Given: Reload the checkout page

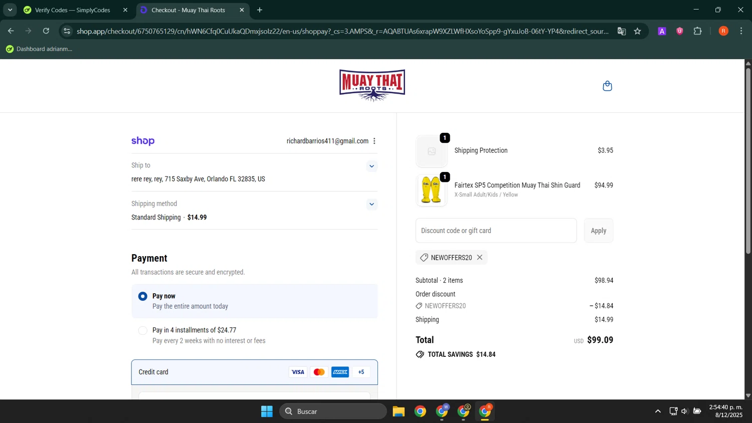Looking at the screenshot, I should [x=46, y=31].
